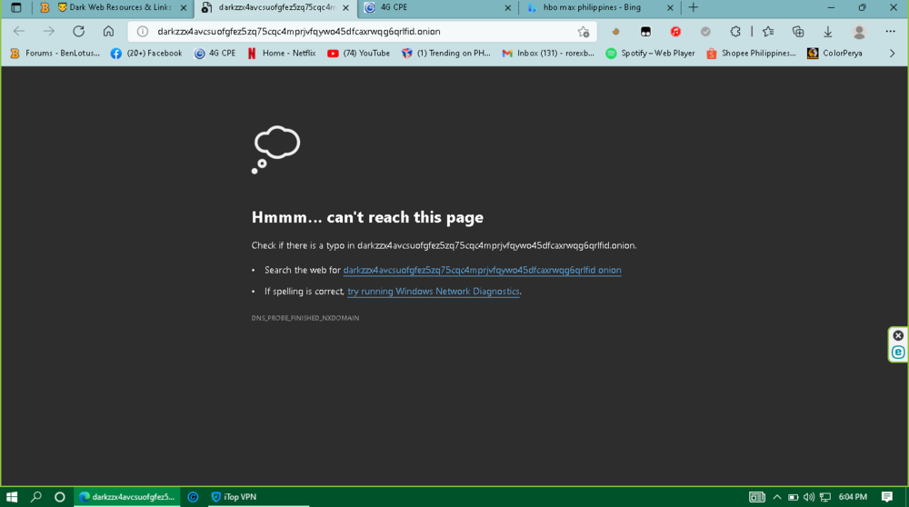This screenshot has height=507, width=909.
Task: Open the tab actions menu icon
Action: 16,7
